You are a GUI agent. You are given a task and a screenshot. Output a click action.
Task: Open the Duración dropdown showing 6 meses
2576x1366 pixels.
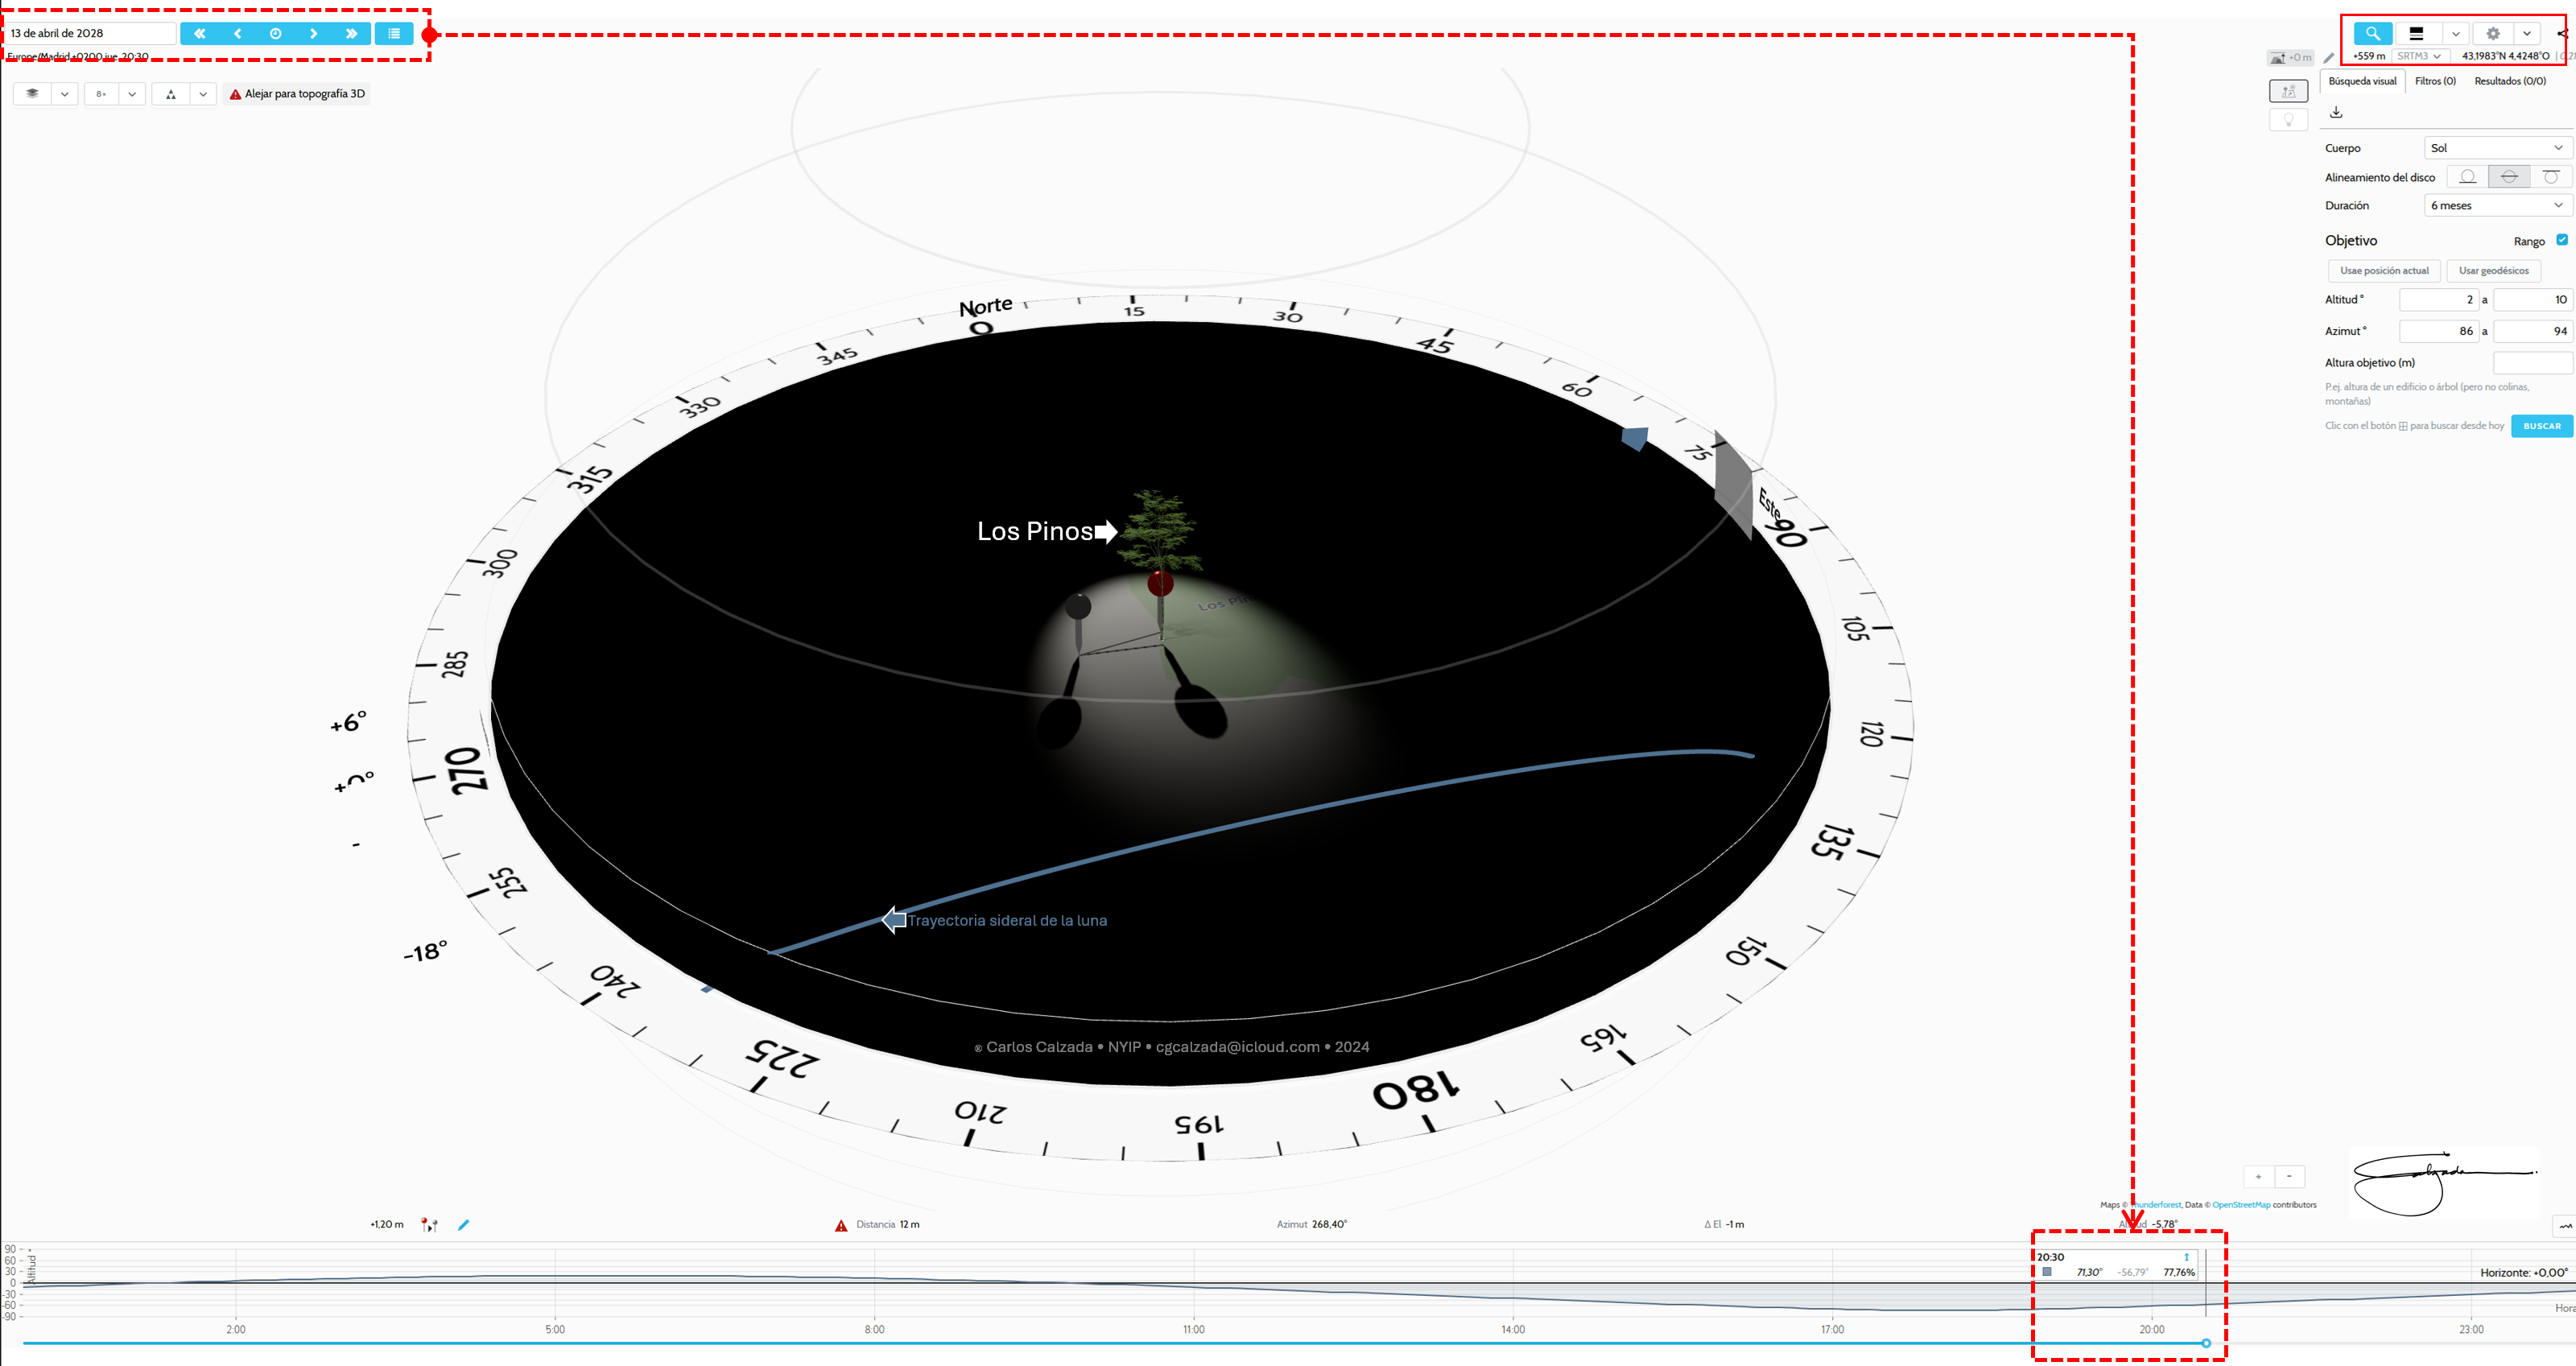pos(2497,205)
